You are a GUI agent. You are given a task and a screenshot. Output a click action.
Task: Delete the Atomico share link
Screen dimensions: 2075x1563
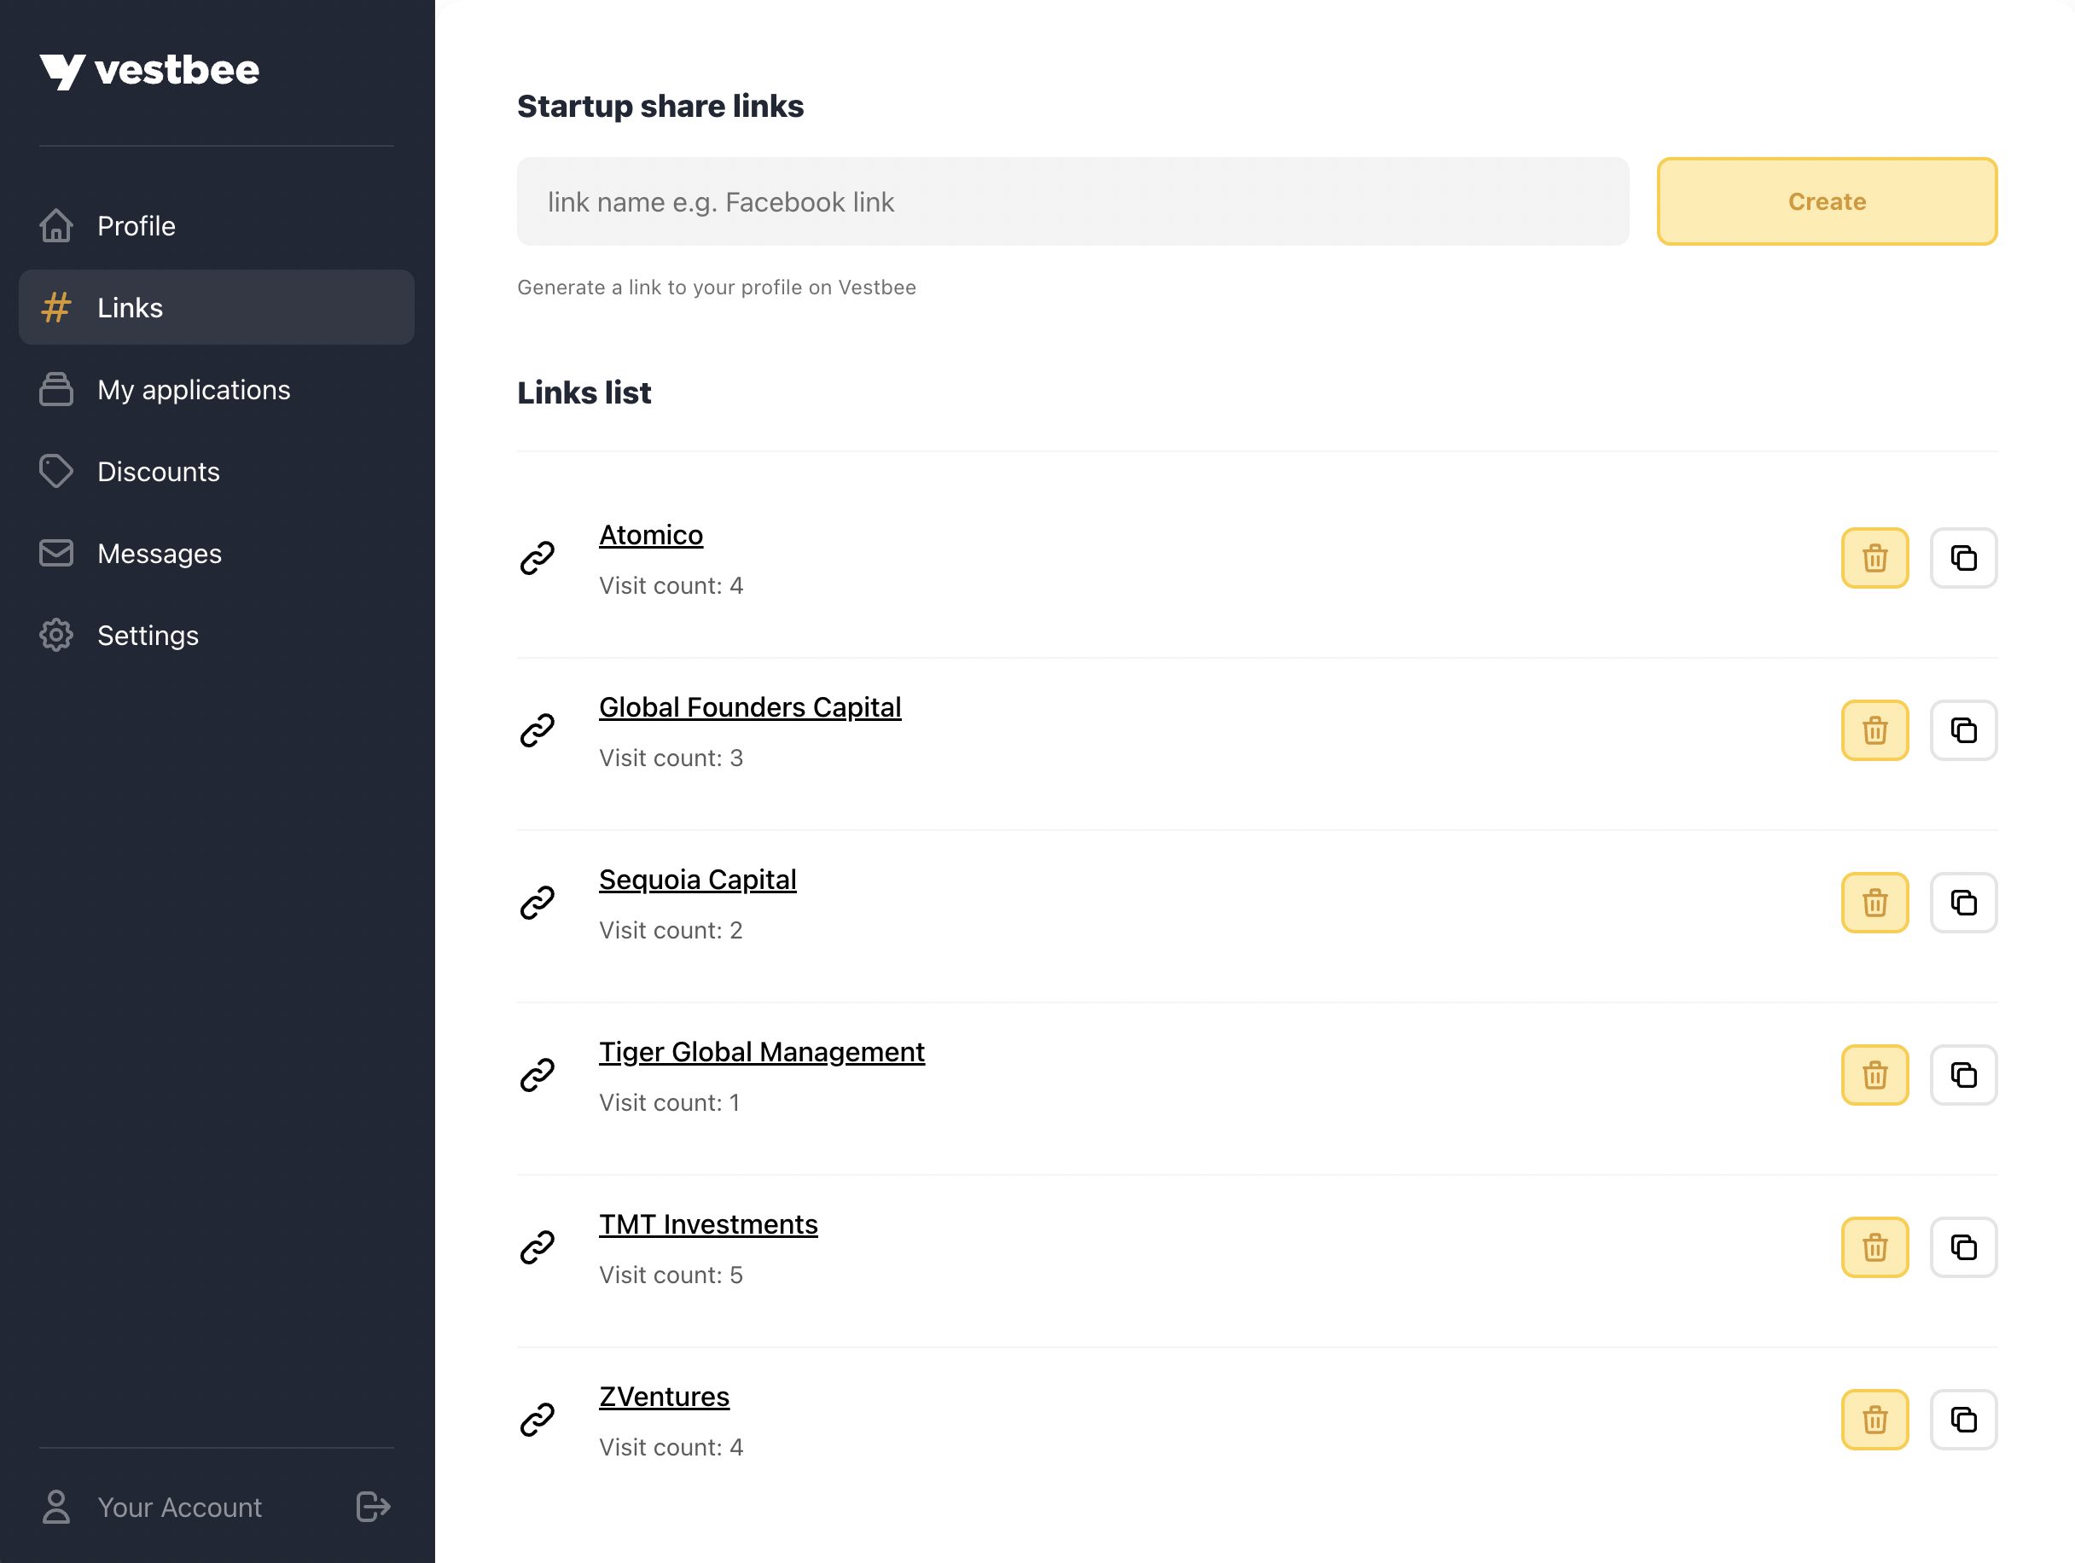[1874, 558]
